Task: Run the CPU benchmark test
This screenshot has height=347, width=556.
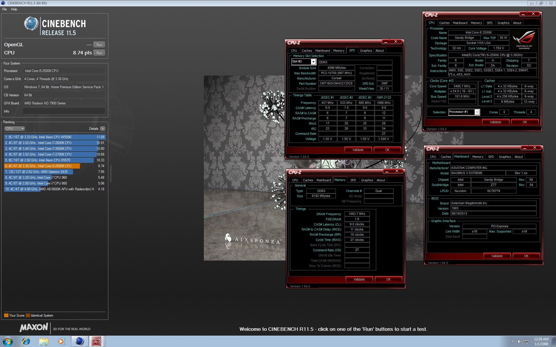Action: pos(99,53)
